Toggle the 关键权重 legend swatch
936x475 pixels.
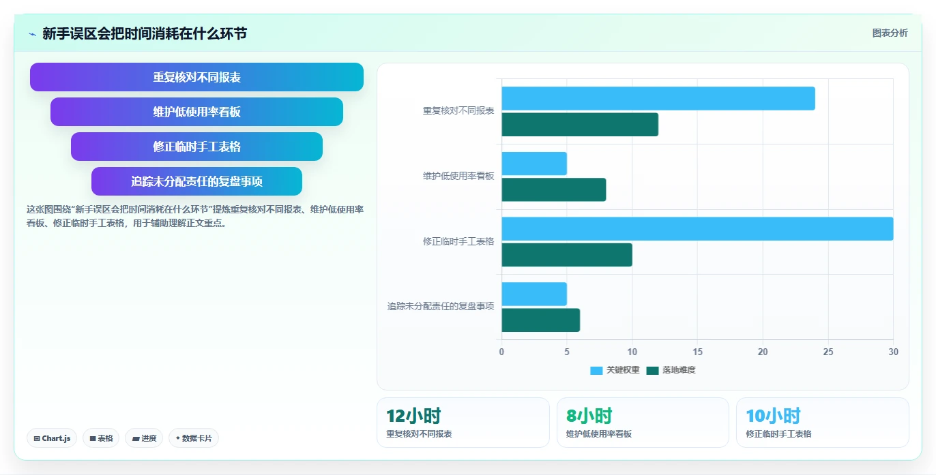(x=596, y=370)
